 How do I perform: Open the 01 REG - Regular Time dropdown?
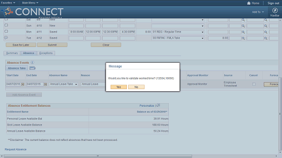178,32
